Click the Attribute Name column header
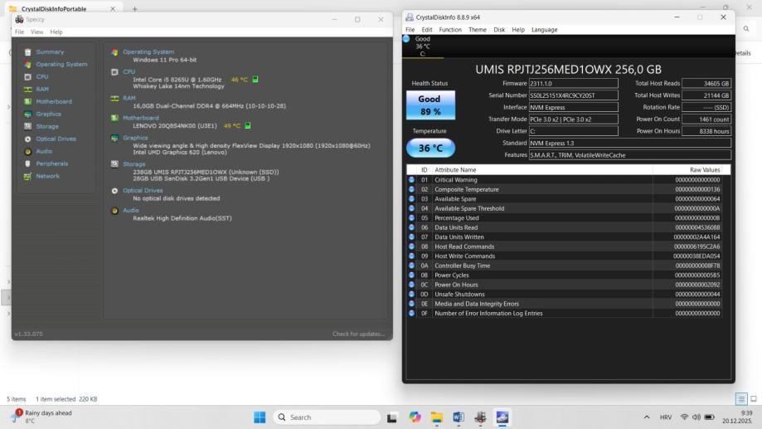The height and width of the screenshot is (429, 762). pyautogui.click(x=541, y=170)
